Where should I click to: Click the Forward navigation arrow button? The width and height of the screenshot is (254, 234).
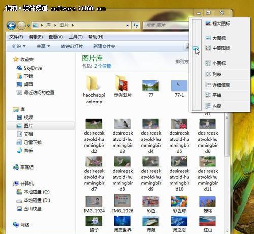pos(21,26)
